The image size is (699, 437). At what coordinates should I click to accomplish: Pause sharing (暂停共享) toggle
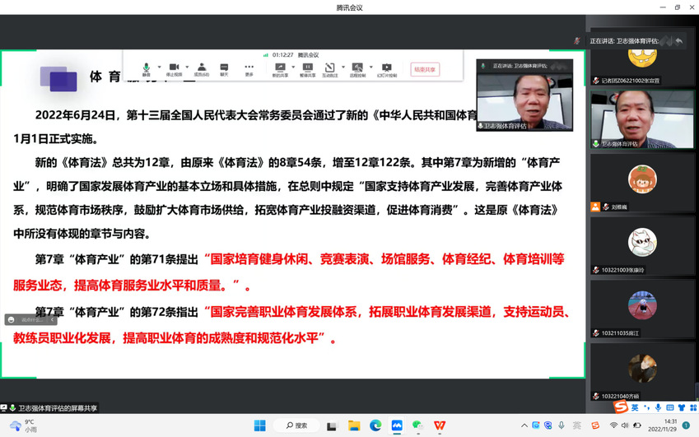coord(307,68)
